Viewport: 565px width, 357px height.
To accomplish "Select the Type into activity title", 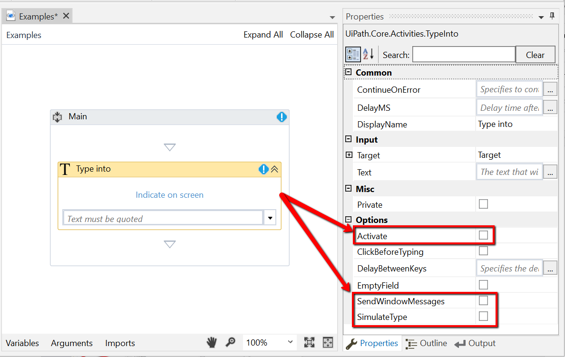I will 93,169.
